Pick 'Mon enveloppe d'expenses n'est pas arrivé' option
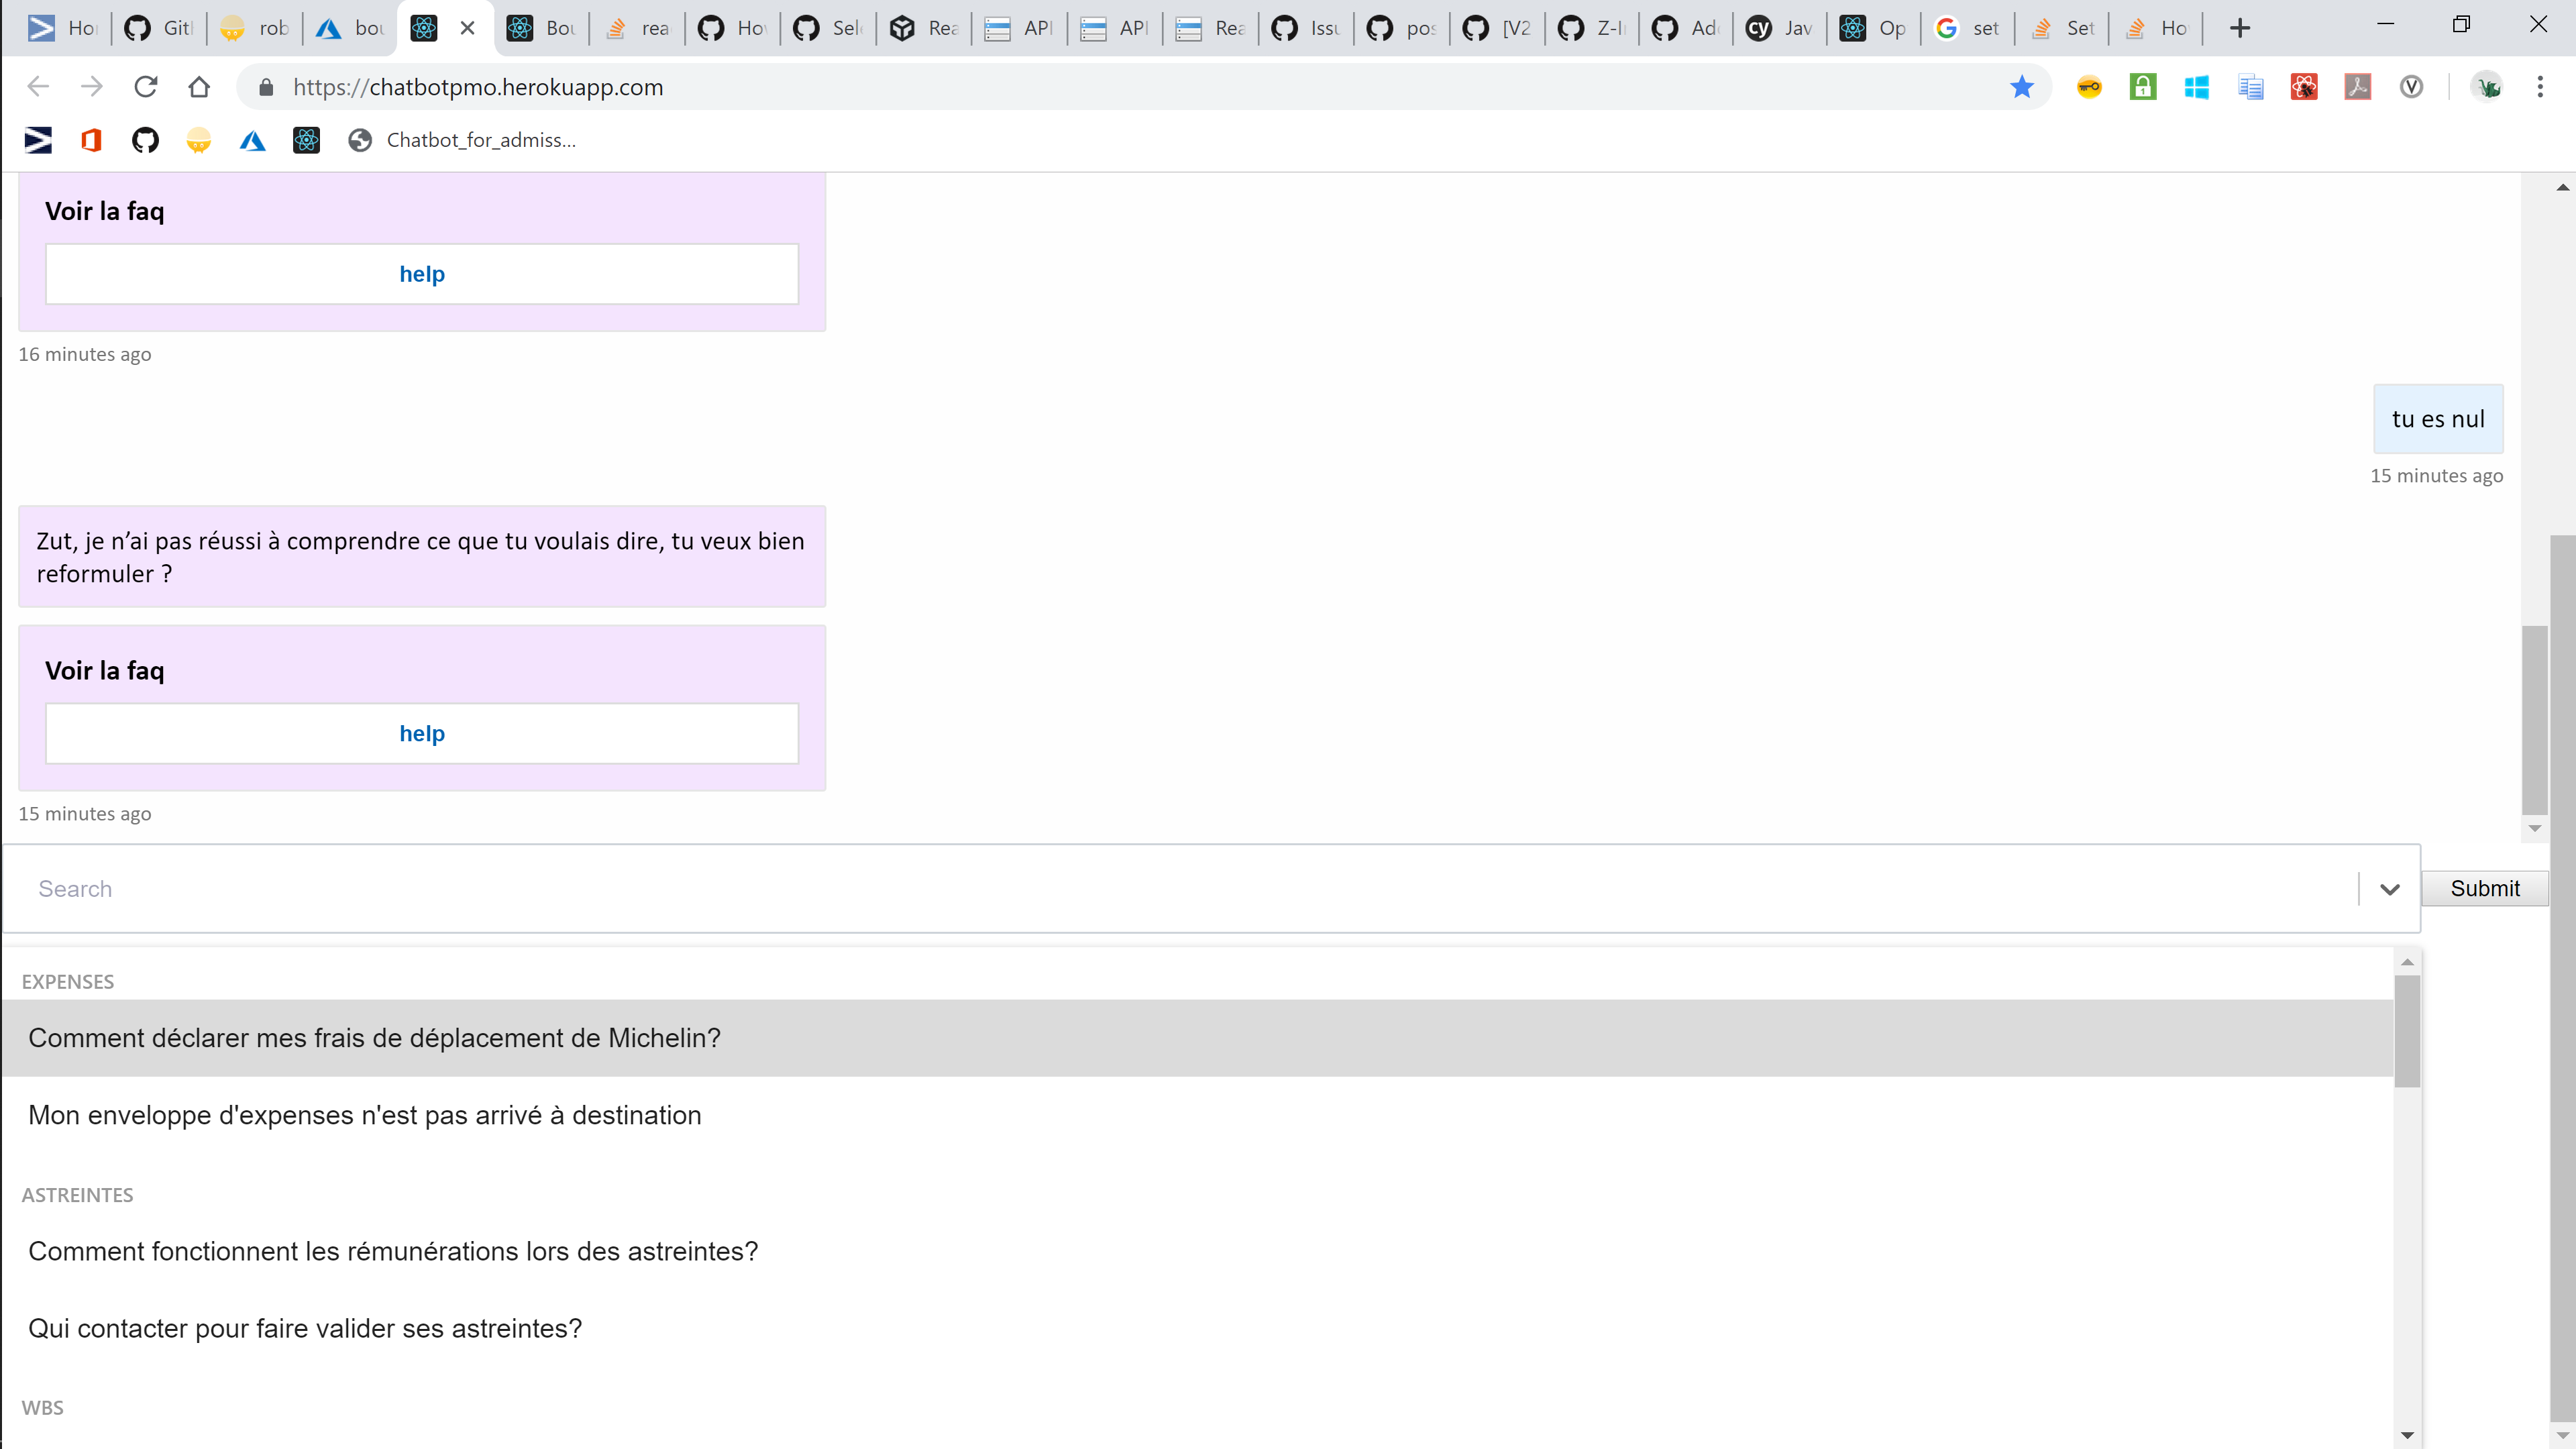2576x1449 pixels. click(x=365, y=1115)
